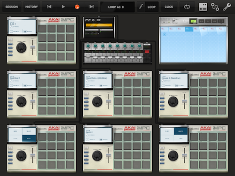This screenshot has width=235, height=176.
Task: Click the clock icon under the Kalimba 2 name
Action: tap(11, 81)
